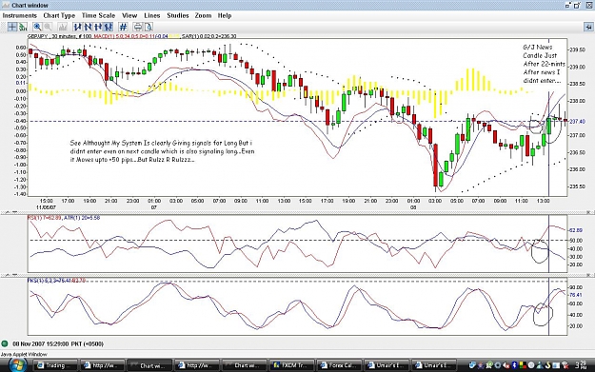
Task: Open the Zoom menu
Action: pyautogui.click(x=203, y=15)
